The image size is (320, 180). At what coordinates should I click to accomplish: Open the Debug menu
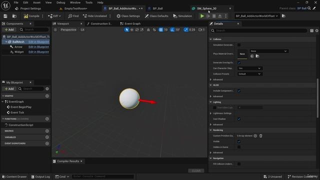[x=60, y=2]
